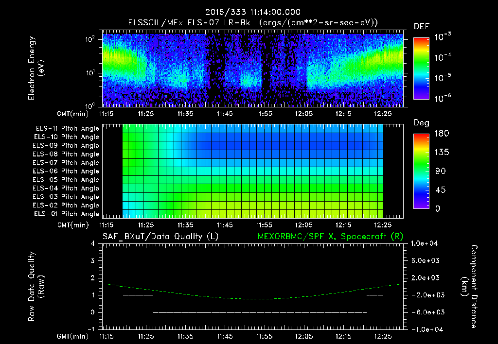498x344 pixels.
Task: Click the ELS-06 Pitch Angle row label
Action: [66, 172]
